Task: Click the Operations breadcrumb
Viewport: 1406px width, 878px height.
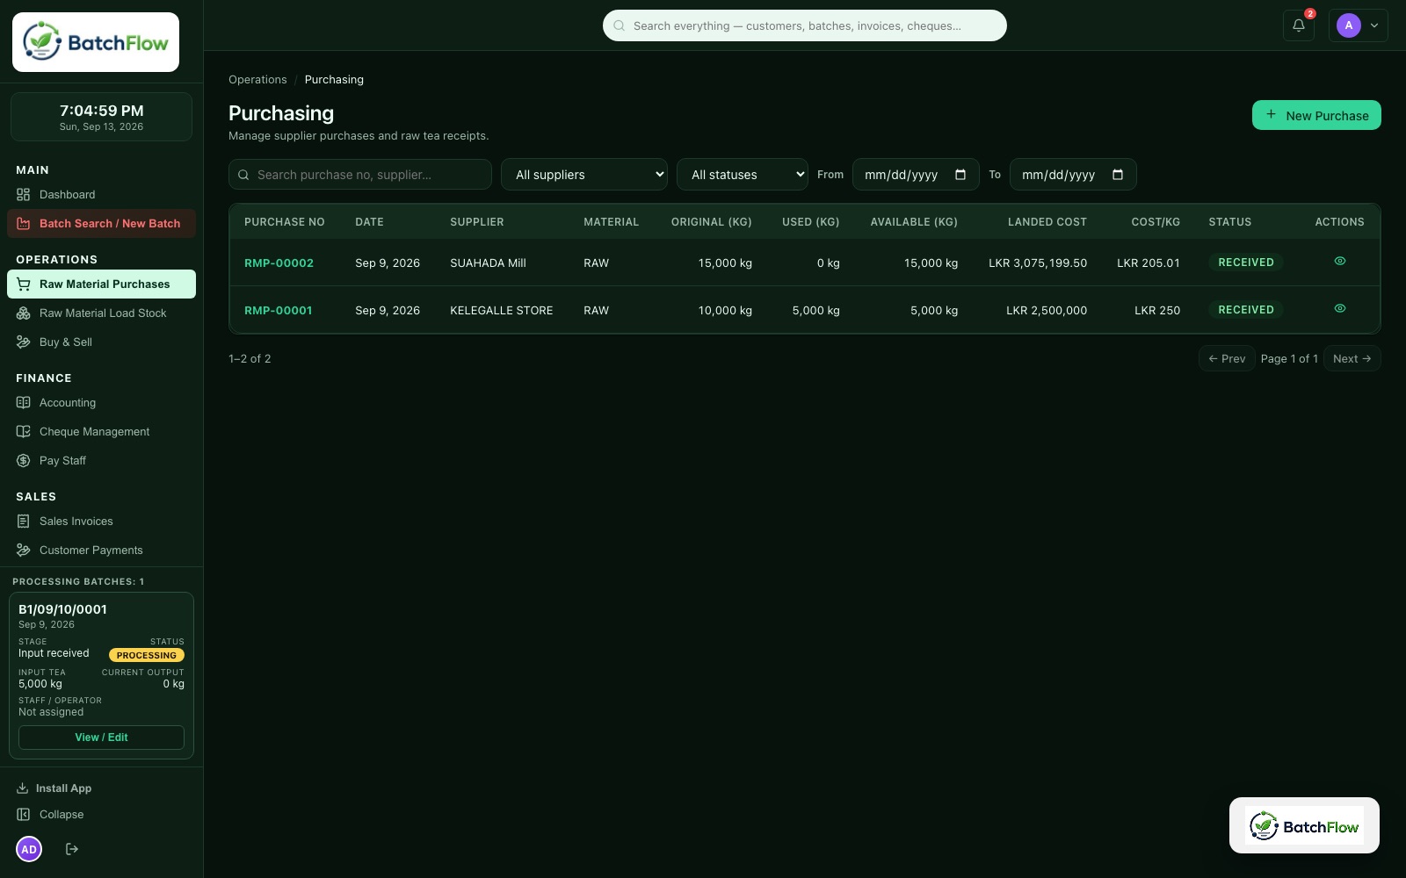Action: [257, 80]
